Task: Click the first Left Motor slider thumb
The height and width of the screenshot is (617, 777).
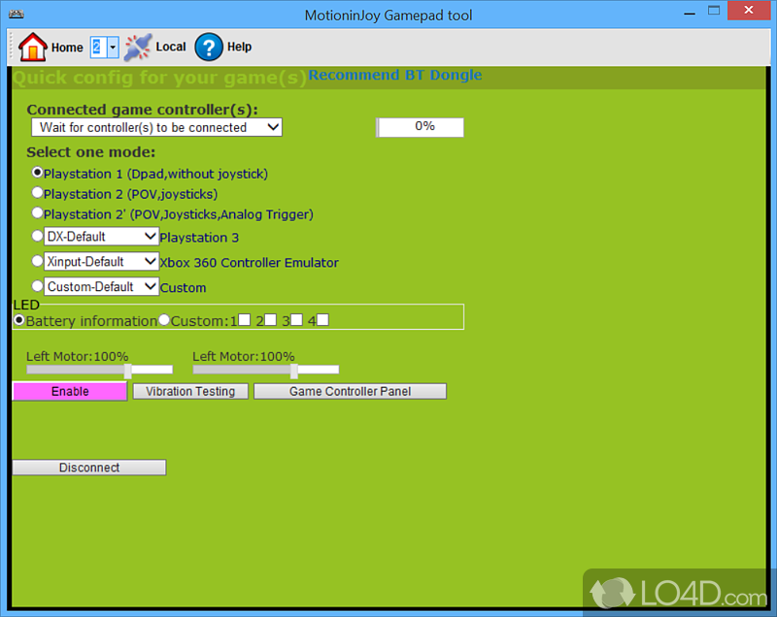Action: click(128, 371)
